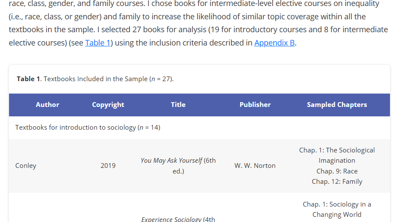399x222 pixels.
Task: Select the Publisher column header
Action: tap(255, 105)
